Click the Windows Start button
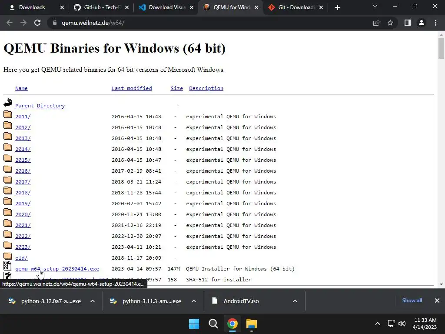 coord(194,324)
